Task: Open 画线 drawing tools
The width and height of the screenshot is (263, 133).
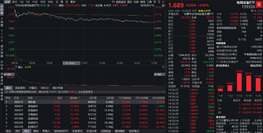Action: pyautogui.click(x=143, y=2)
